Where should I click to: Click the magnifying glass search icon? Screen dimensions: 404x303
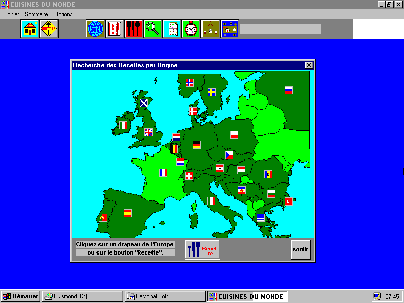tap(153, 29)
